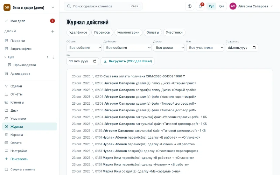Click the Отчёты chart icon
Image resolution: width=280 pixels, height=175 pixels.
coord(6,94)
